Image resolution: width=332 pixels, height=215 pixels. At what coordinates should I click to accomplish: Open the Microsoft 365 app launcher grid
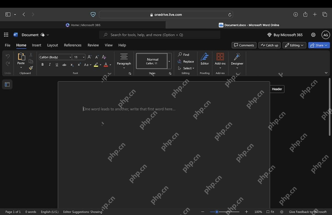(6, 35)
